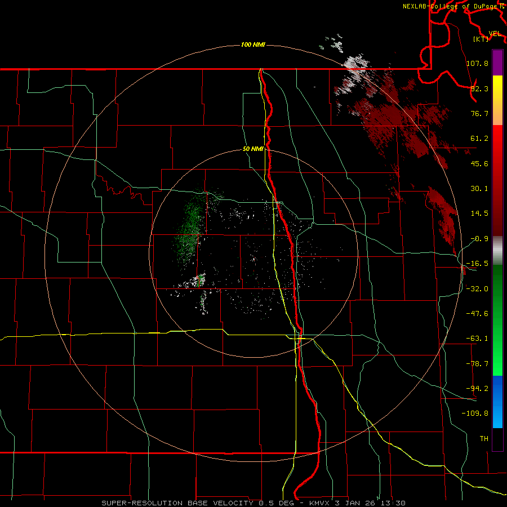Click the 61.2 velocity scale value

tap(479, 139)
